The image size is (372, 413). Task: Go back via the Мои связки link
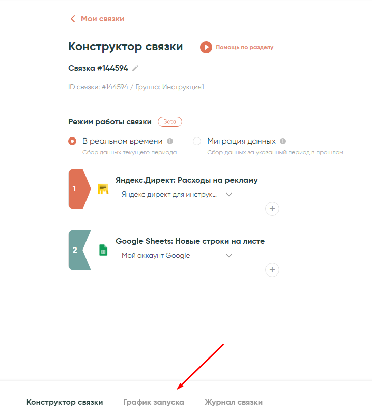coord(102,19)
